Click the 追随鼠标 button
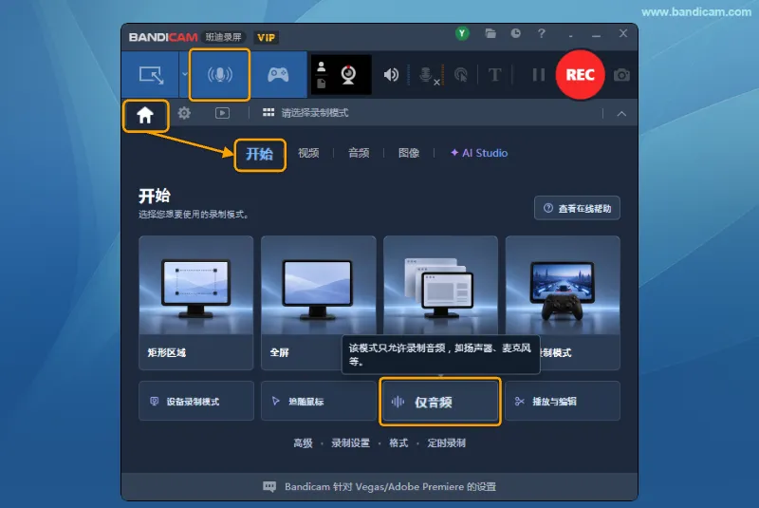This screenshot has height=508, width=759. click(x=318, y=401)
